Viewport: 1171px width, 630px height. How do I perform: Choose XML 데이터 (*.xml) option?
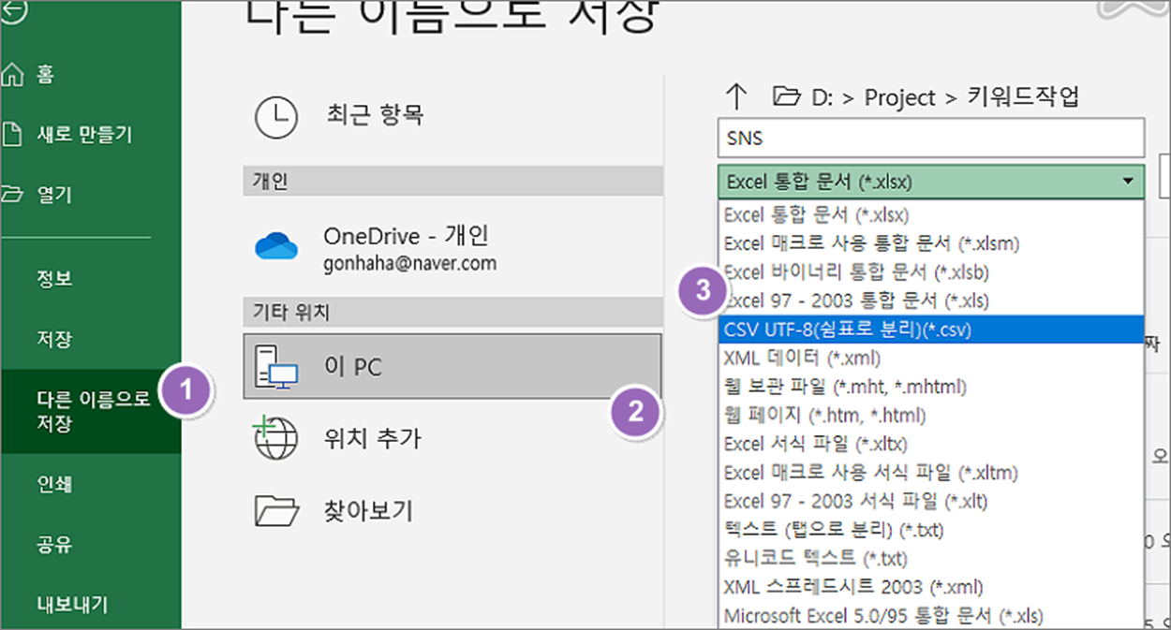[931, 358]
